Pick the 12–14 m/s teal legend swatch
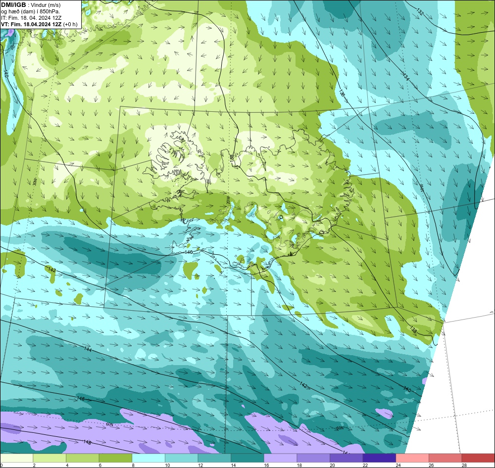The width and height of the screenshot is (495, 468). pos(214,458)
